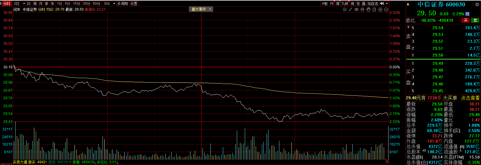Screen dimensions: 481x165
Task: Click sell level 5 price 29.54
Action: (438, 28)
